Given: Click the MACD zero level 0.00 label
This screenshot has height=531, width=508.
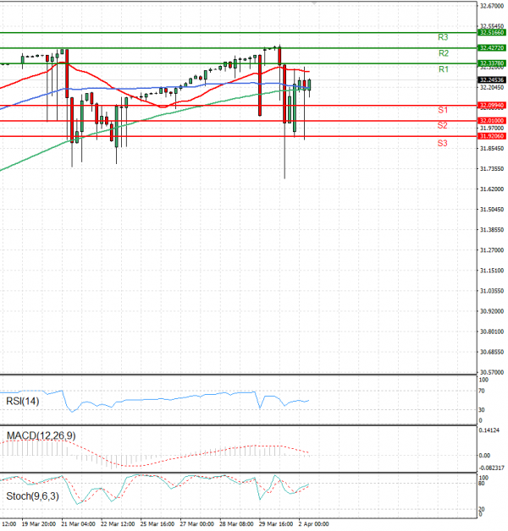Looking at the screenshot, I should 484,456.
